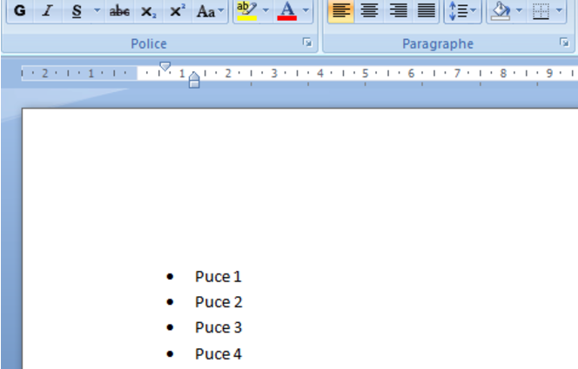Align text to the left
The height and width of the screenshot is (369, 578).
[x=341, y=11]
